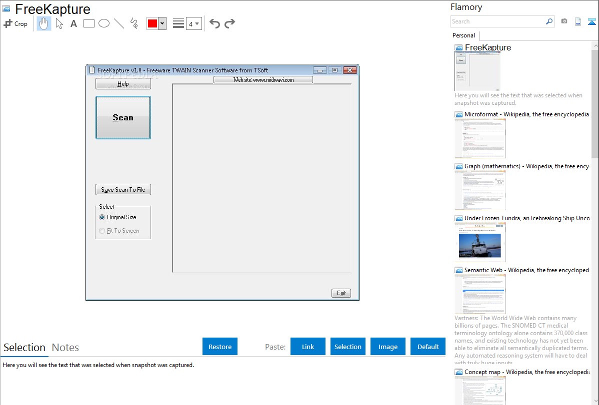Click the snapshot list scrollbar thumb

[x=595, y=103]
